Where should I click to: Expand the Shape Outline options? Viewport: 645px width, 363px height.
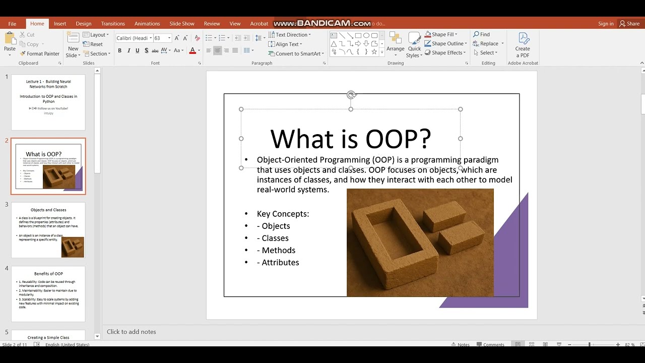446,43
